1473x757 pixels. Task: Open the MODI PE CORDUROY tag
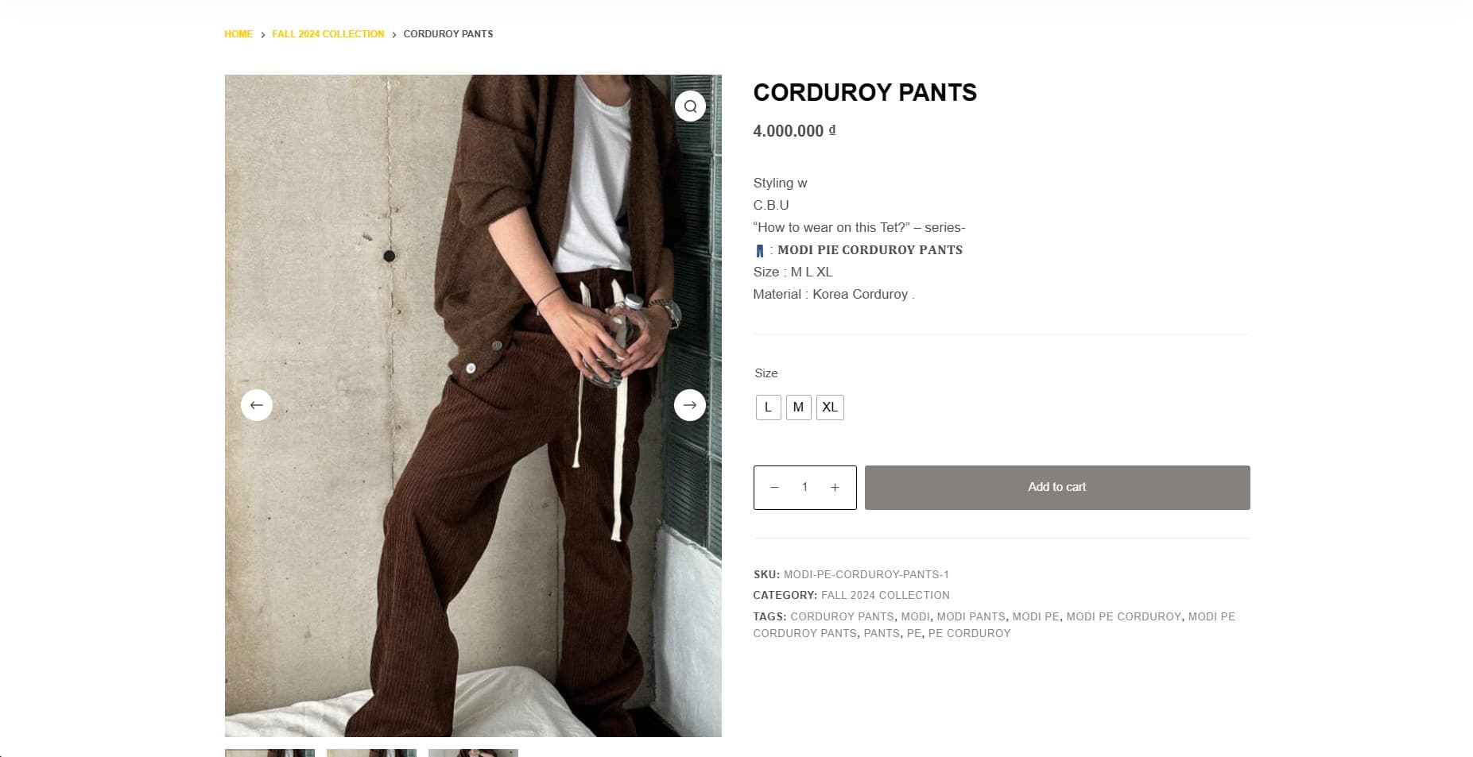click(x=1124, y=616)
